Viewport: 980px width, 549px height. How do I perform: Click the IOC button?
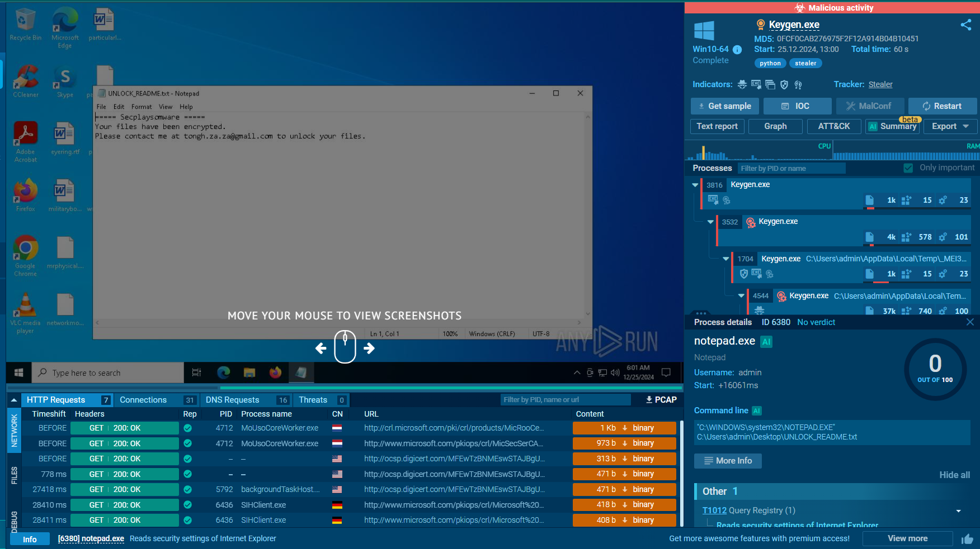pos(797,106)
